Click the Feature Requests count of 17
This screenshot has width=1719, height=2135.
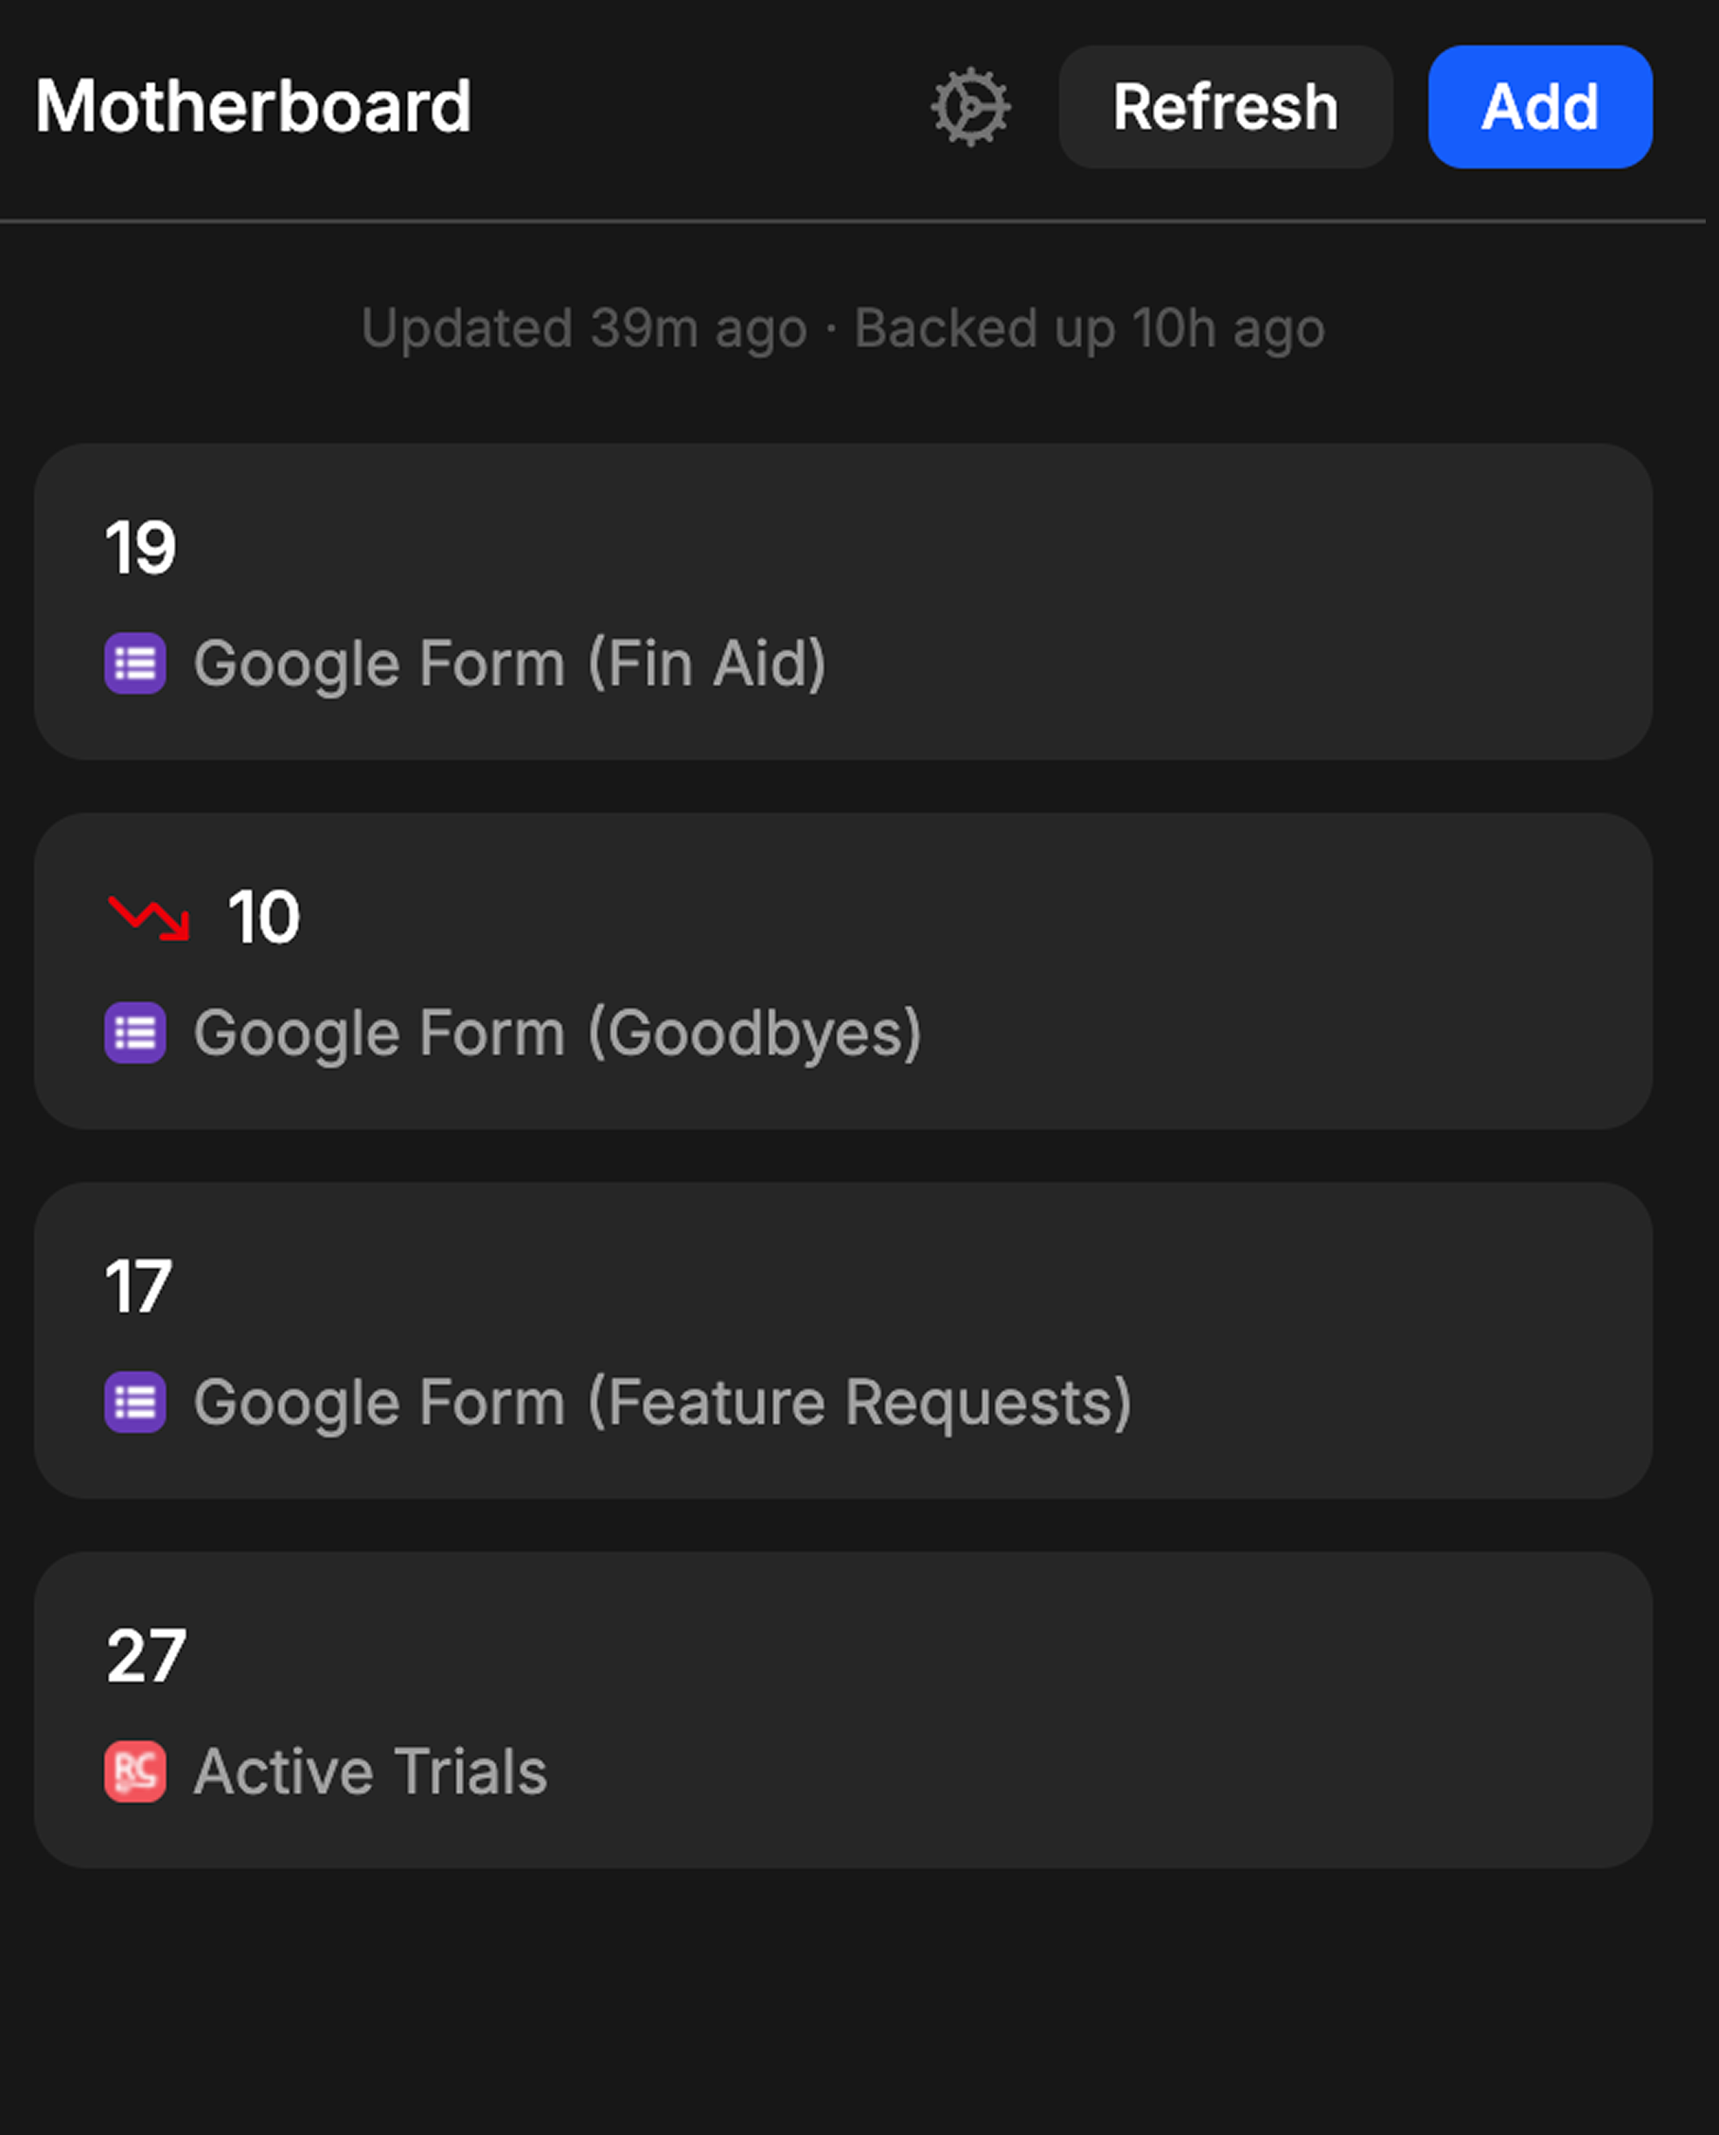click(x=138, y=1287)
